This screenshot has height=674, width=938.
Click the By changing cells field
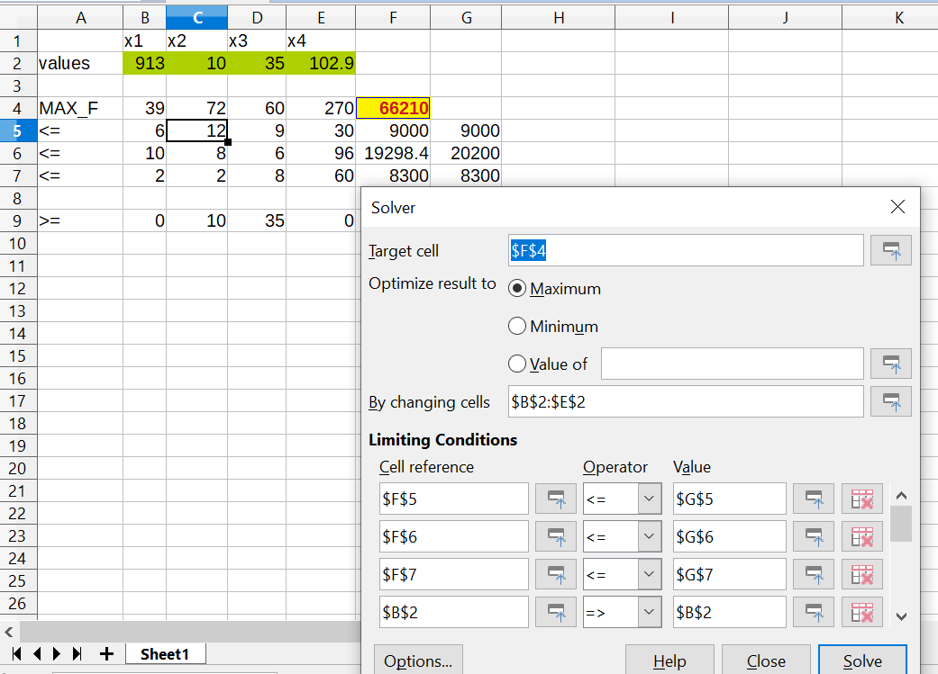(x=686, y=401)
